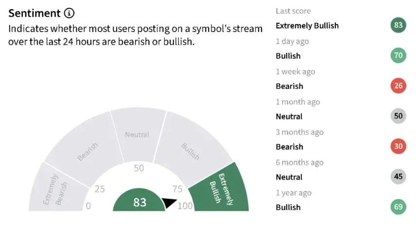
Task: Click the info icon next to Sentiment
Action: [x=69, y=13]
